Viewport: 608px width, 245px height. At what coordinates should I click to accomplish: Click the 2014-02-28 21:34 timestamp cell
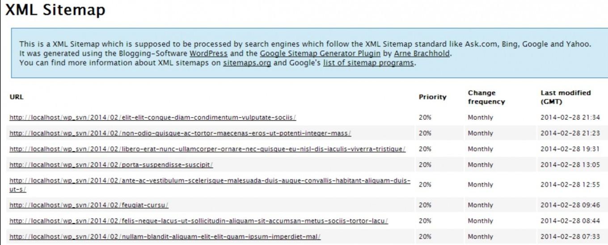pos(570,118)
